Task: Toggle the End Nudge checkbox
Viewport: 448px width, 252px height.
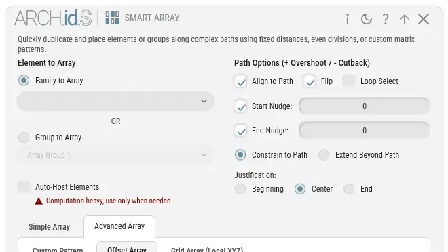Action: coord(240,131)
